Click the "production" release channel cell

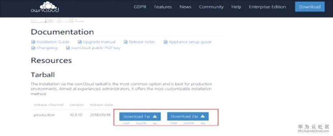click(44, 115)
